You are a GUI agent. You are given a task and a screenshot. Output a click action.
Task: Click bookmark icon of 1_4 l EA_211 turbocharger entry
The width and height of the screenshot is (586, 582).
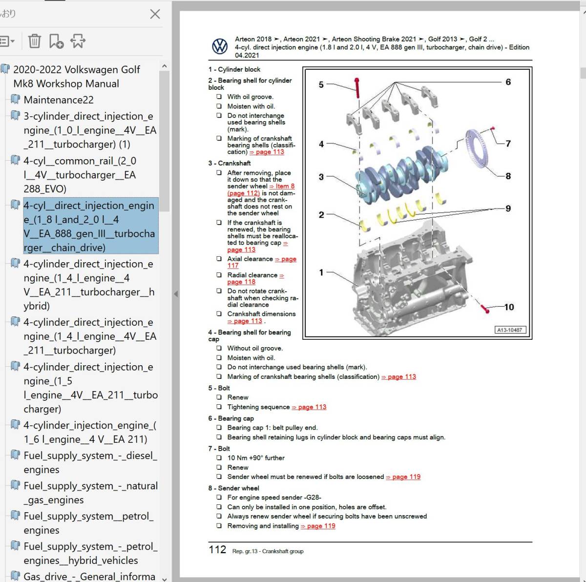[16, 322]
